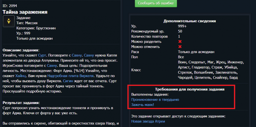Click the ID: 2094 text
Image resolution: width=256 pixels, height=127 pixels.
coord(10,5)
